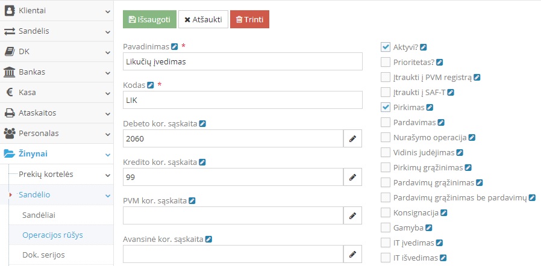Click the blue edit icon next to Aktyvi? label
The width and height of the screenshot is (541, 266).
(x=424, y=46)
